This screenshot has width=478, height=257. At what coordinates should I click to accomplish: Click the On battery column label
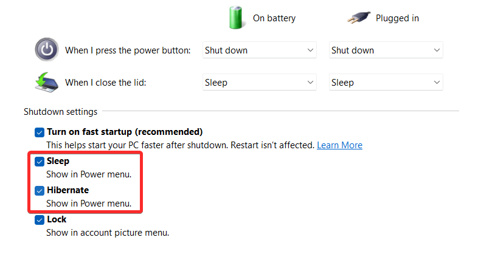[274, 18]
